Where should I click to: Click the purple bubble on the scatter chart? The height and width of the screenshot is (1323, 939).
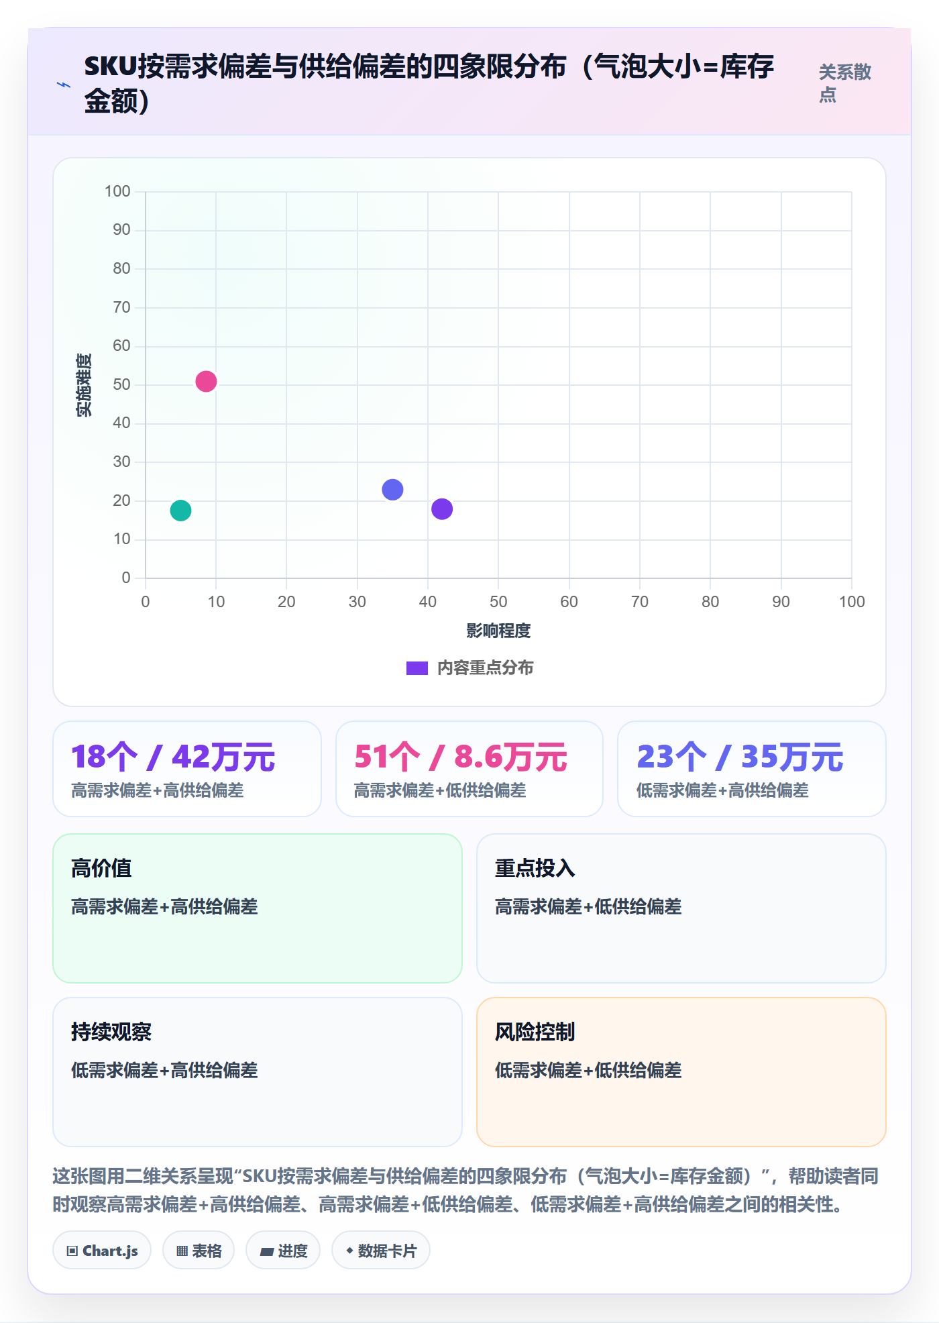click(x=442, y=509)
